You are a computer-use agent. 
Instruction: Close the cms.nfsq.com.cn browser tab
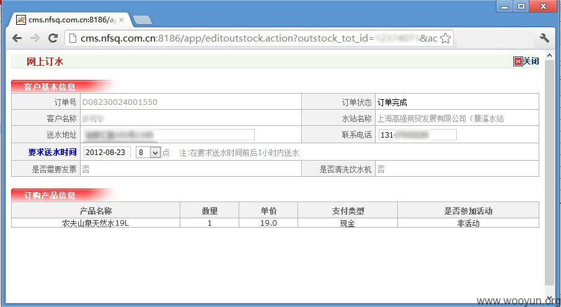[x=121, y=20]
